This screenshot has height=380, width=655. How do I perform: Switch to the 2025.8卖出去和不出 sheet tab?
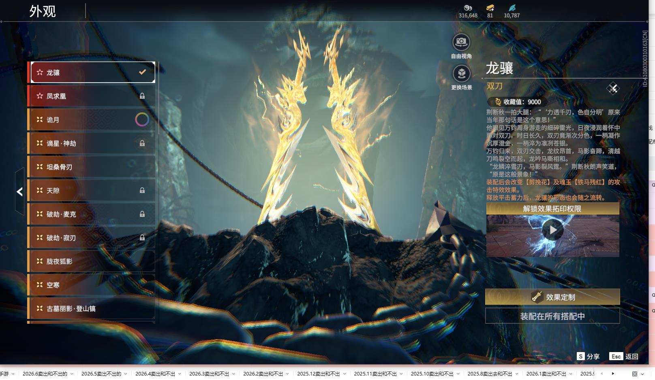click(x=490, y=374)
